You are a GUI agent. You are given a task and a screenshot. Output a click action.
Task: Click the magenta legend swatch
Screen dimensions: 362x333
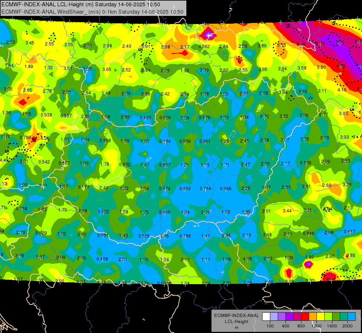coord(297,317)
